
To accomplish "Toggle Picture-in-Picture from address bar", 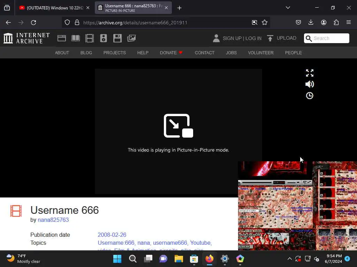I will pos(255,23).
